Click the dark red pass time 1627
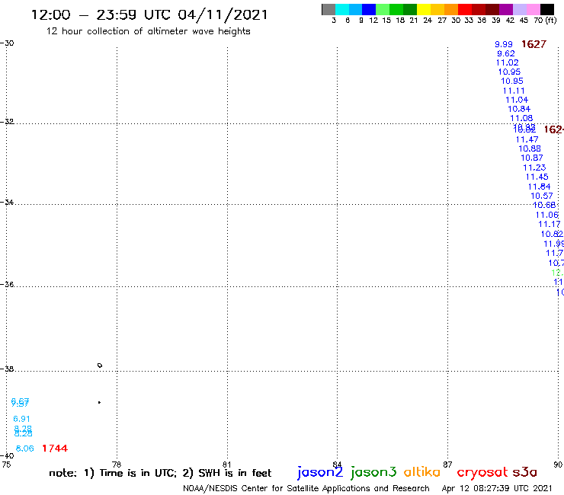 534,44
